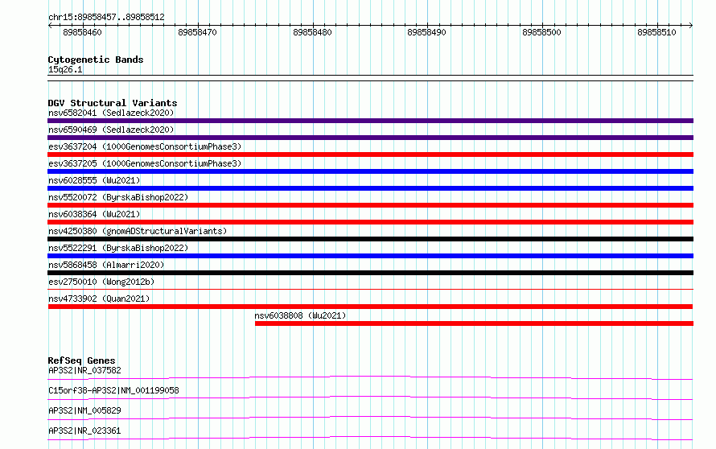Click the magenta intron line of AP3S2|NR_037582
This screenshot has width=716, height=449.
click(370, 377)
